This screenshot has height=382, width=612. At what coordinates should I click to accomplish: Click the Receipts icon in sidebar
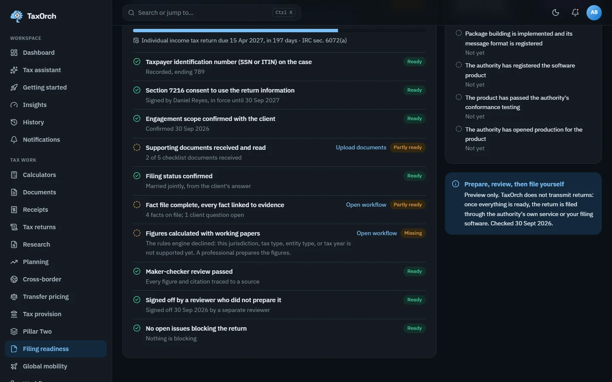[x=14, y=210]
